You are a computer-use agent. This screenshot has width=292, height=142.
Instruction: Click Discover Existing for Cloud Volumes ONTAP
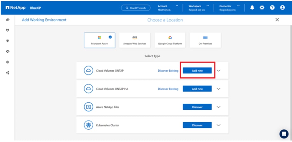[168, 71]
